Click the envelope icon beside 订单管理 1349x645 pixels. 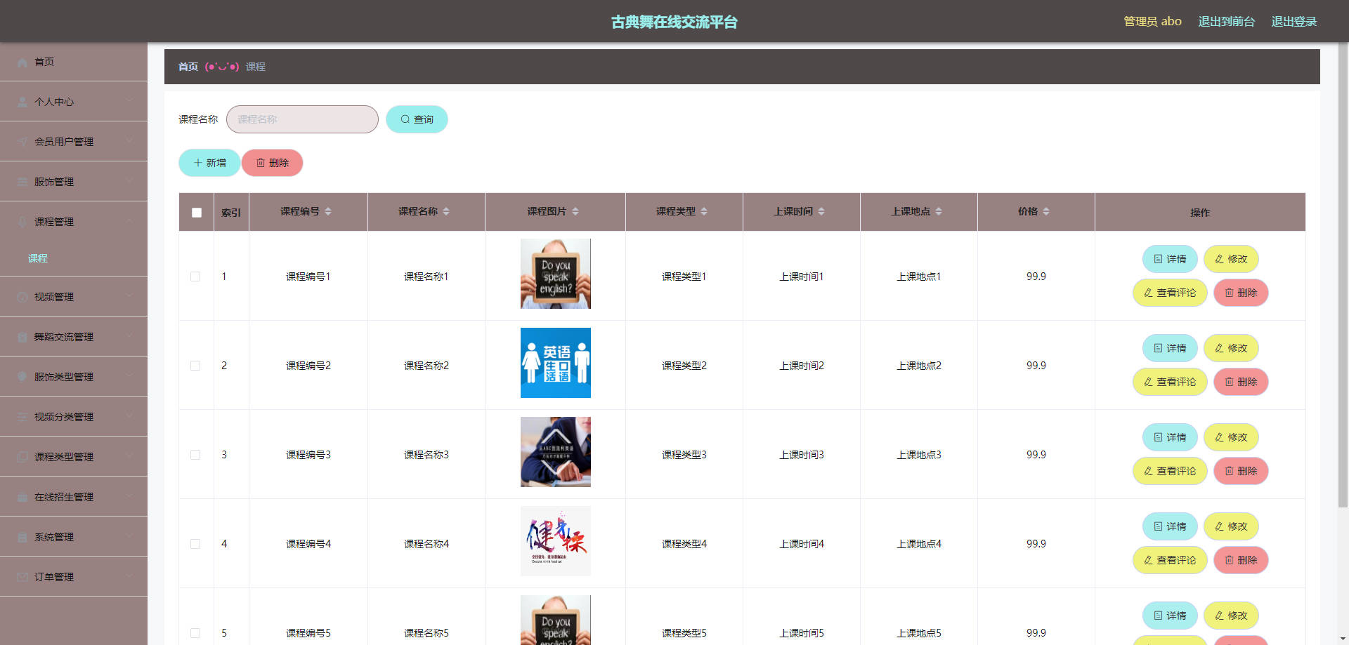click(x=22, y=578)
